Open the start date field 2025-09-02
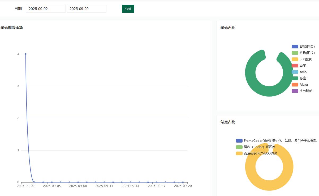This screenshot has height=196, width=319. coord(46,9)
